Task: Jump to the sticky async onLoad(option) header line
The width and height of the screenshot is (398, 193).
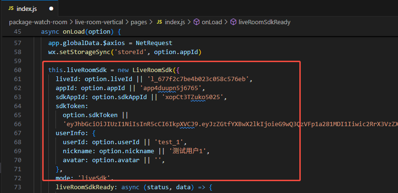Action: click(x=81, y=32)
